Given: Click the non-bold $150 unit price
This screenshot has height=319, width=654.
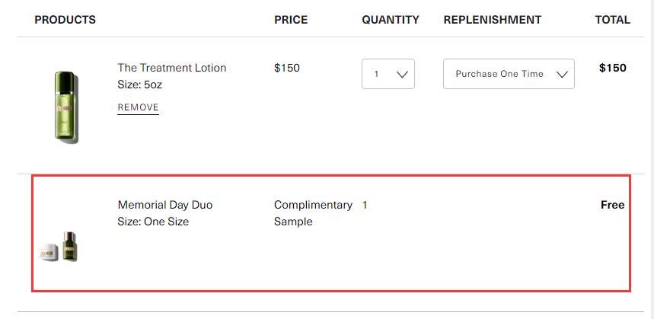Looking at the screenshot, I should pyautogui.click(x=287, y=68).
